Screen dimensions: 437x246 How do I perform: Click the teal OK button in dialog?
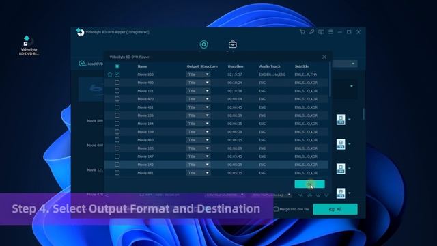(x=309, y=184)
